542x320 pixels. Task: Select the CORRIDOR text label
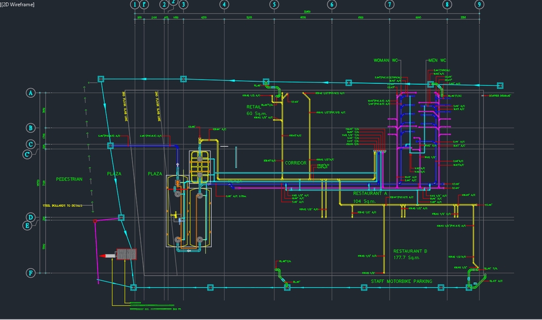pyautogui.click(x=295, y=163)
